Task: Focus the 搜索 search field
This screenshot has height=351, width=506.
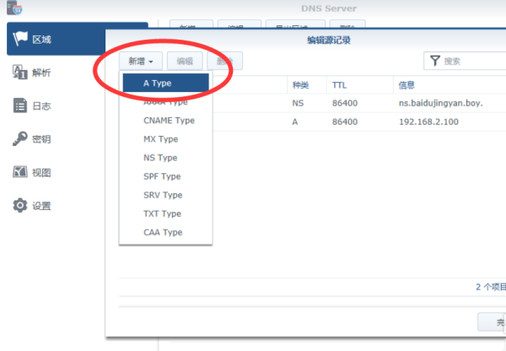Action: (465, 61)
